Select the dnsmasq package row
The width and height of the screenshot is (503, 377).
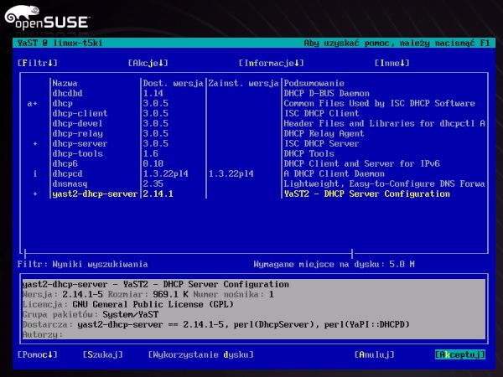point(253,183)
